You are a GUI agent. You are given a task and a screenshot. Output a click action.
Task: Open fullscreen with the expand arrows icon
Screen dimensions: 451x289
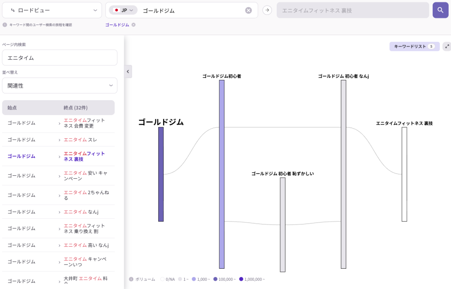coord(447,46)
